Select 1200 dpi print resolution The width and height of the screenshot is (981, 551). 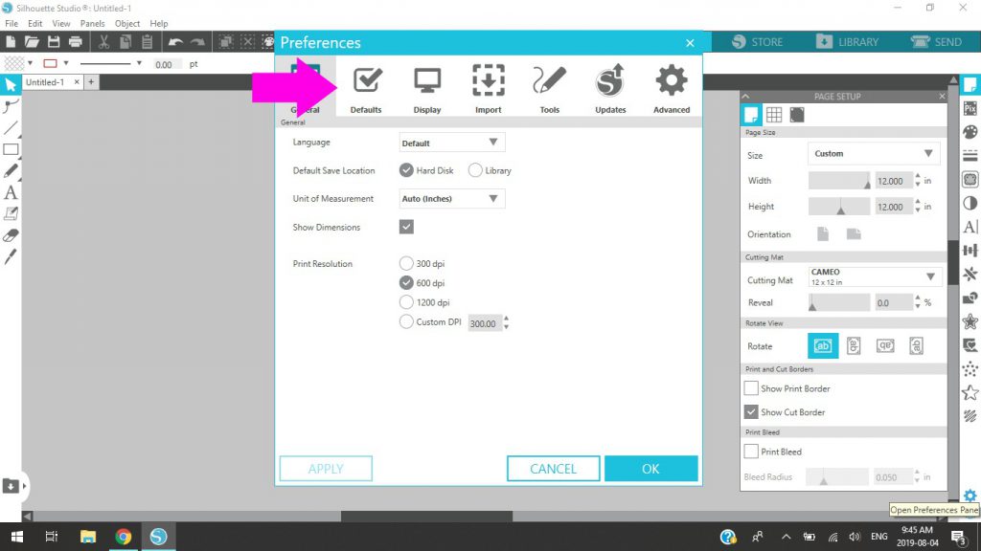pos(406,302)
